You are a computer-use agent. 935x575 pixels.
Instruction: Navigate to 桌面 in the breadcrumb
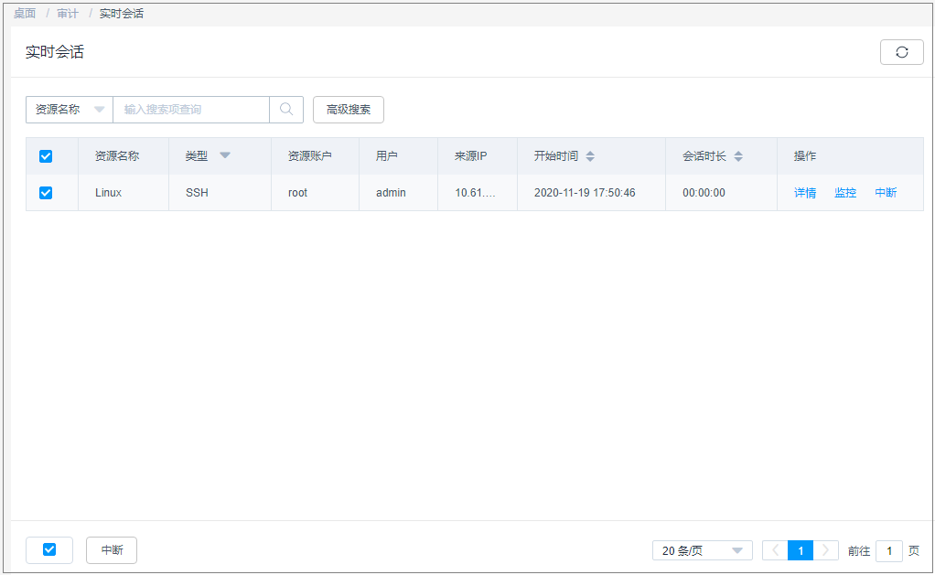[x=25, y=14]
